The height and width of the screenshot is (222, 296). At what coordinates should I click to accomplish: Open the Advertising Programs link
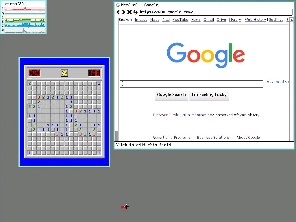(171, 137)
